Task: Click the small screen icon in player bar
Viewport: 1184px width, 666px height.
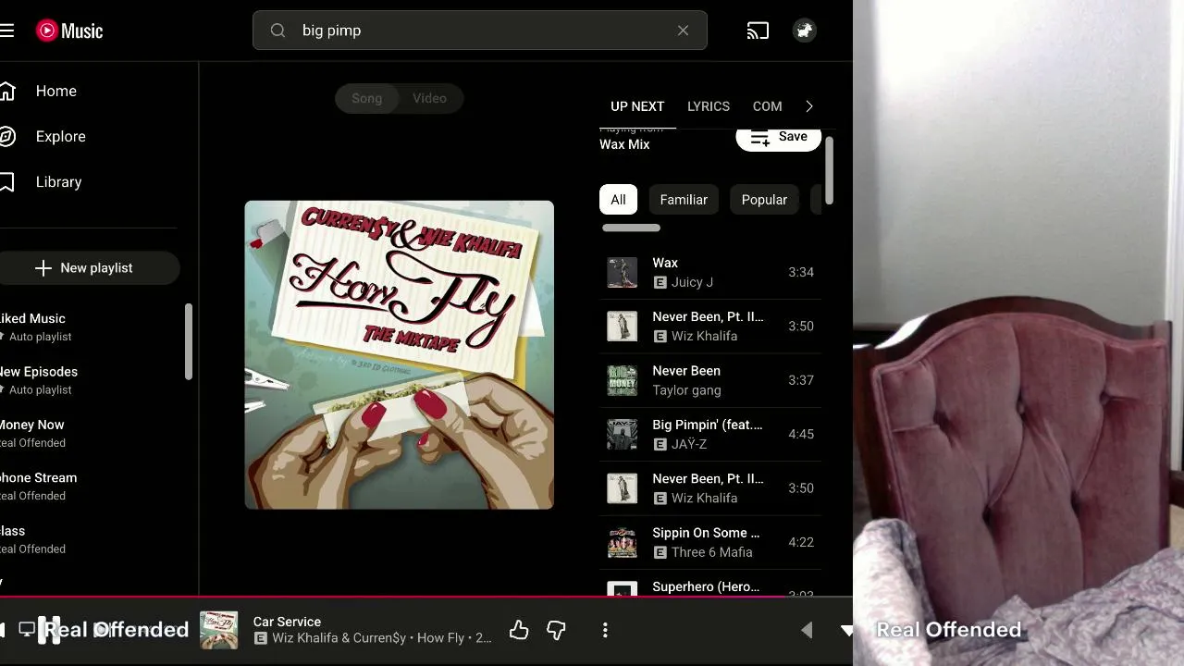Action: point(27,629)
